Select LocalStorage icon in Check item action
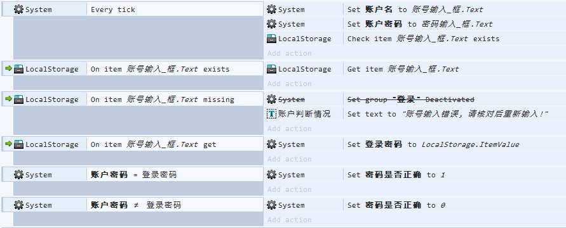Image resolution: width=566 pixels, height=228 pixels. (x=271, y=39)
